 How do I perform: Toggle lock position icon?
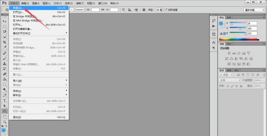tap(237, 86)
